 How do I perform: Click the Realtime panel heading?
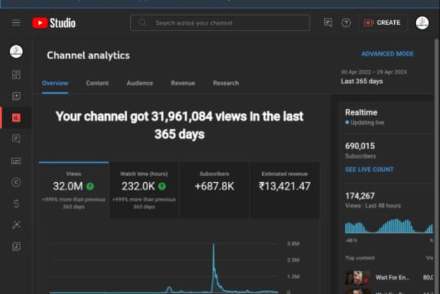[x=361, y=112]
